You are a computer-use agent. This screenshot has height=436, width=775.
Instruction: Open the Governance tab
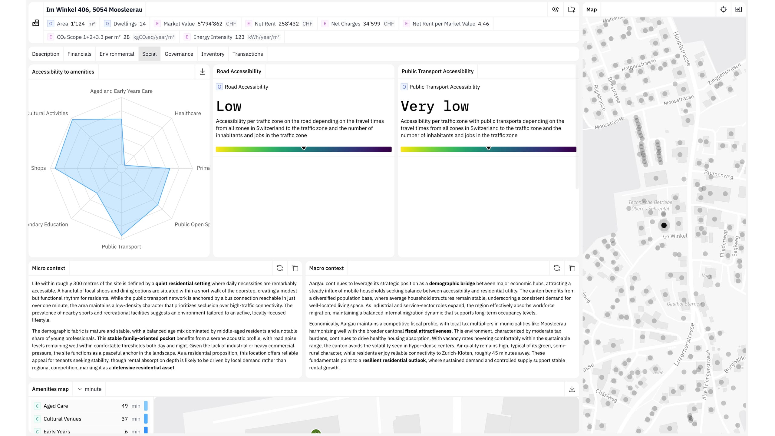pos(179,54)
